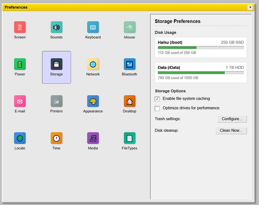Click the '780 GB used of 1000 GB' text

[x=178, y=78]
